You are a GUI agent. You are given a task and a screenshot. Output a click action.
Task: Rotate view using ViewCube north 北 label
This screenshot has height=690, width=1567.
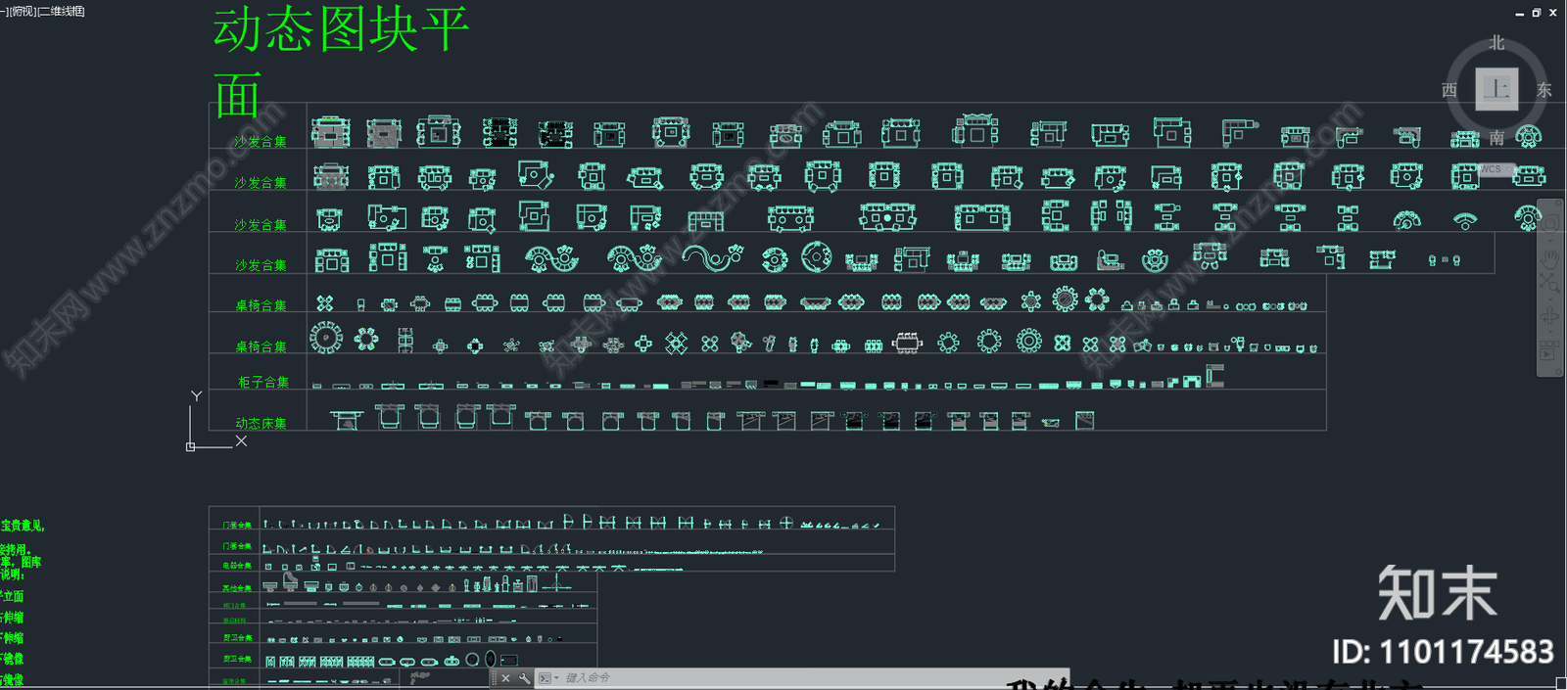[1496, 43]
